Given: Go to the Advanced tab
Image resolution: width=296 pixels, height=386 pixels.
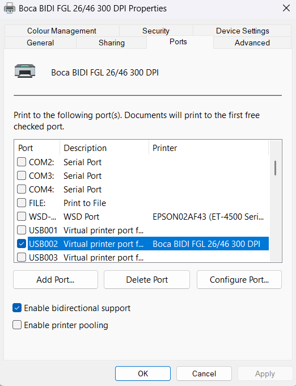Looking at the screenshot, I should tap(252, 43).
